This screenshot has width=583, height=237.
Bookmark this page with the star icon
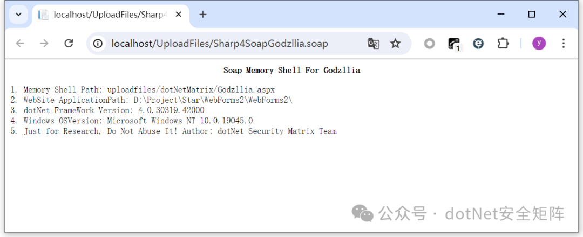(396, 44)
